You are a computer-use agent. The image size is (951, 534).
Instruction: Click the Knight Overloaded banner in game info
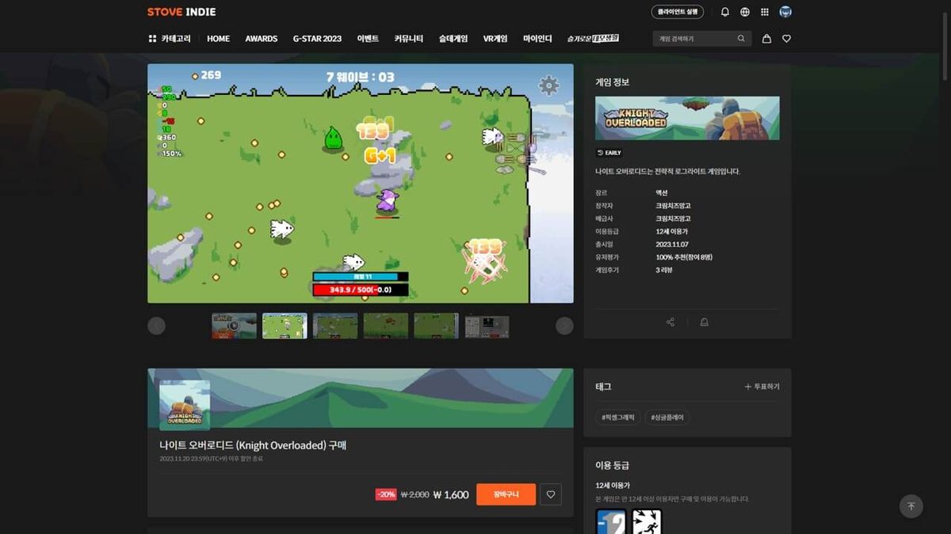pyautogui.click(x=688, y=118)
